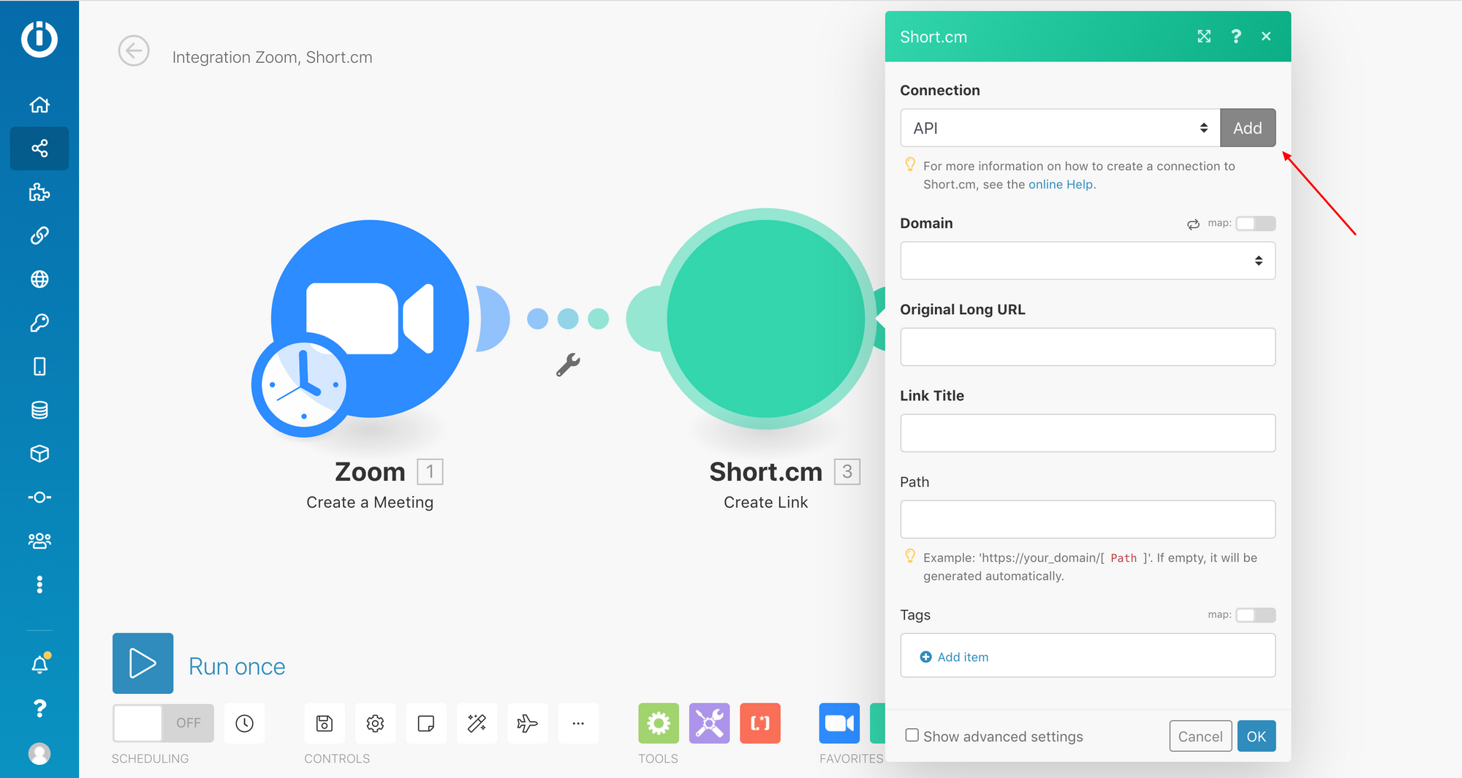Click the Link Title field

(x=1088, y=433)
